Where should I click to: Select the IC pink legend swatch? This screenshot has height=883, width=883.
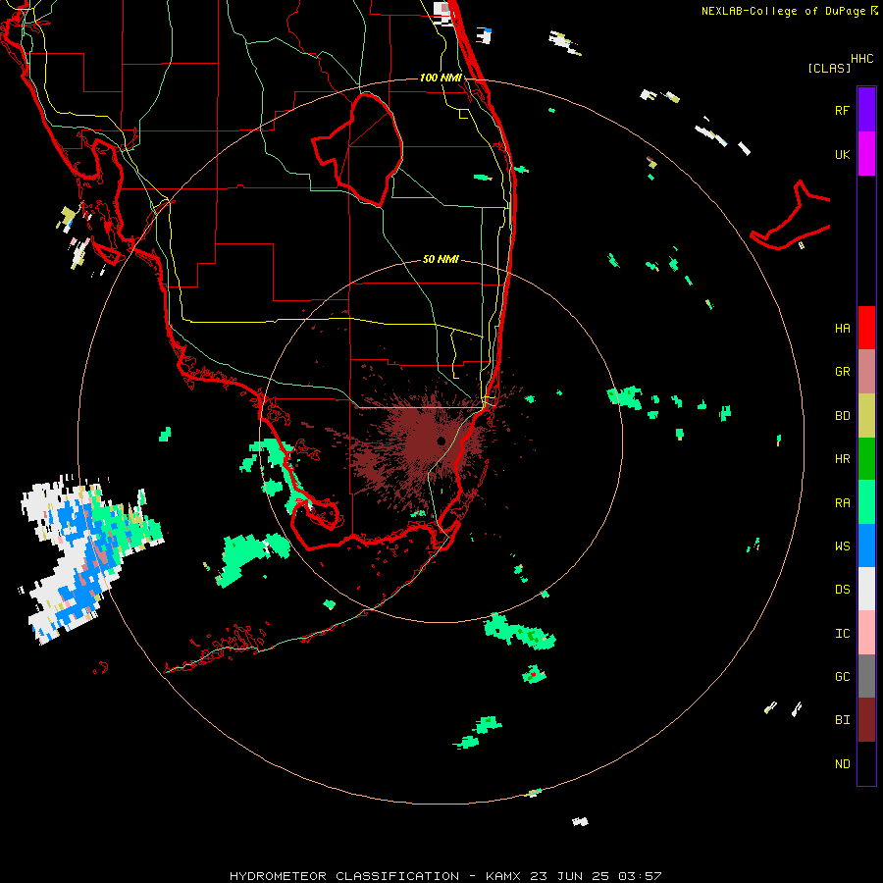point(866,633)
